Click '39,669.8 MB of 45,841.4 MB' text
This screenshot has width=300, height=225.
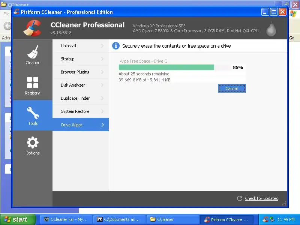click(144, 80)
